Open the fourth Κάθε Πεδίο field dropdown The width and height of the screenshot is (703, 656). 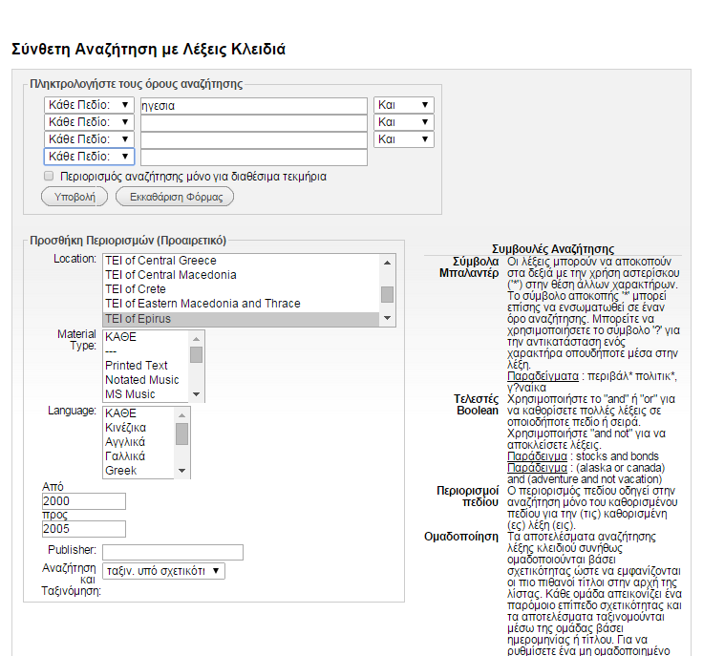tap(89, 157)
